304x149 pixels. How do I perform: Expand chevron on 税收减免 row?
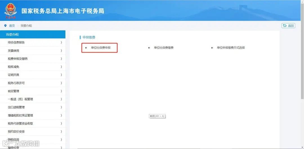pos(61,67)
